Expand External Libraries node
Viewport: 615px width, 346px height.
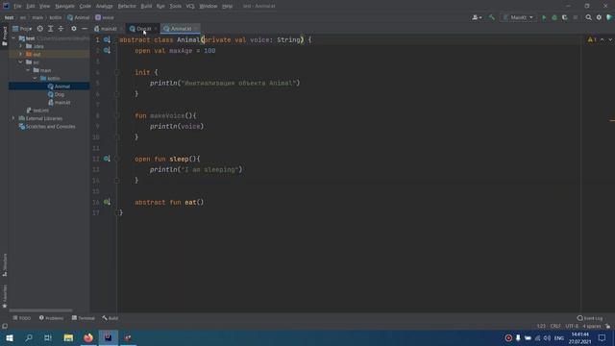point(13,118)
